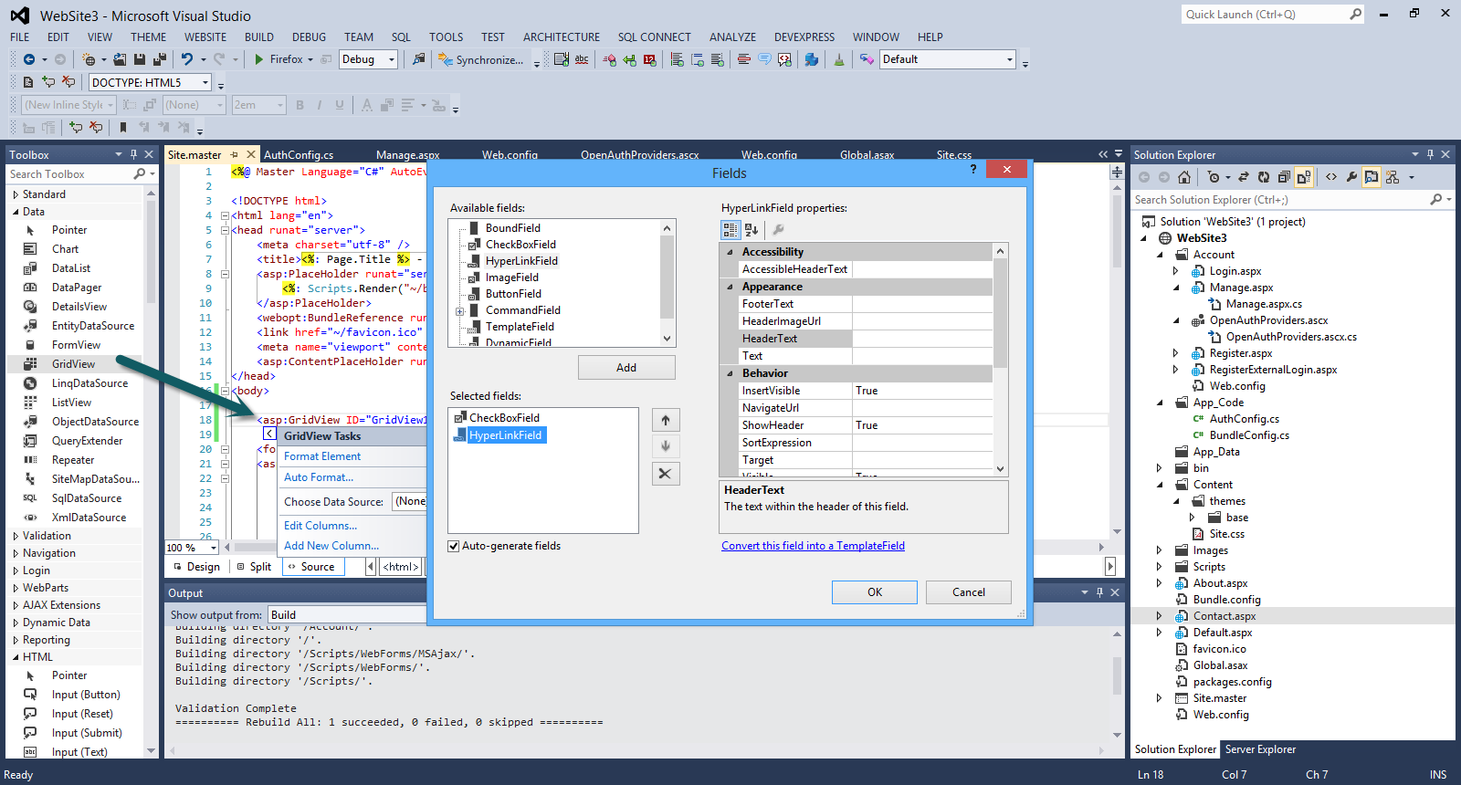
Task: Click the Auto Format... link in GridView Tasks
Action: [x=319, y=477]
